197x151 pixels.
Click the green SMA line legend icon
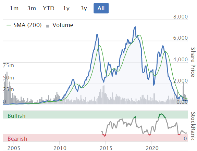(x=9, y=25)
